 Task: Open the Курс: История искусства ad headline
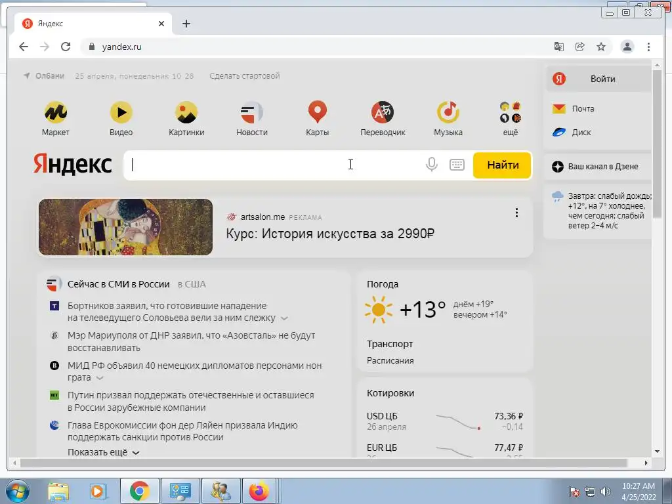click(330, 234)
